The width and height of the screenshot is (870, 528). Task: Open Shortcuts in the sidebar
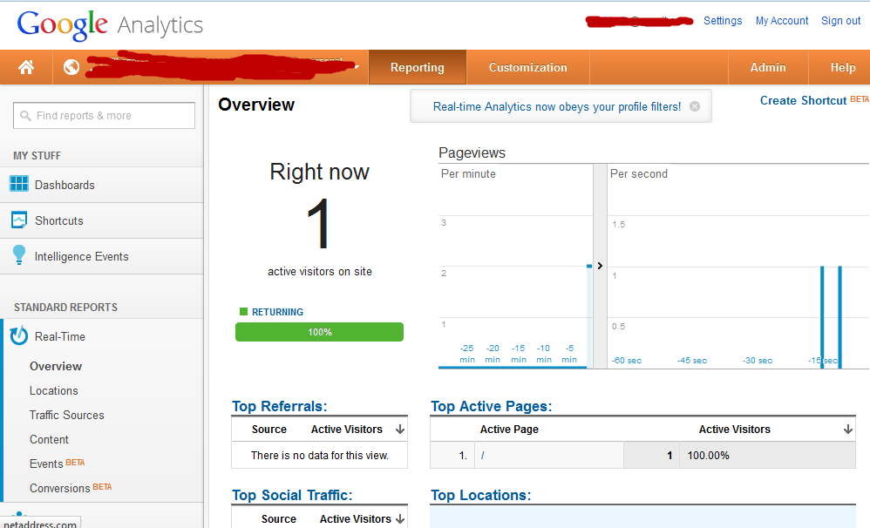coord(101,220)
